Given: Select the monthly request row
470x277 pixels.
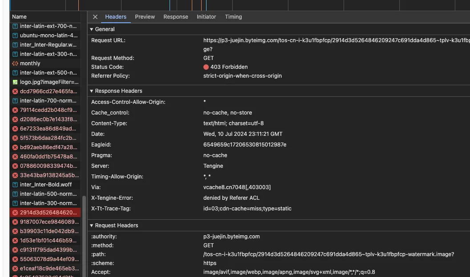Looking at the screenshot, I should [x=45, y=63].
